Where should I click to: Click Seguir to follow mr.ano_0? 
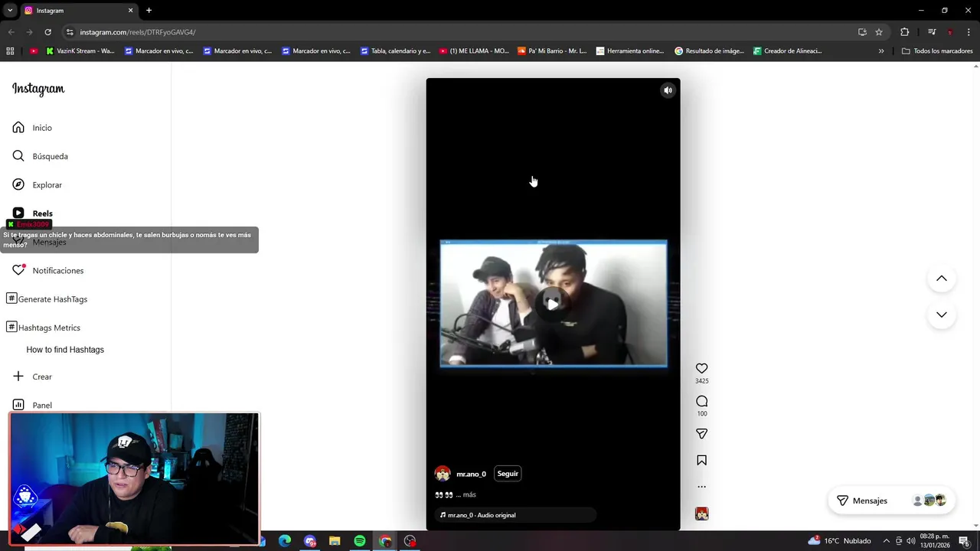508,474
